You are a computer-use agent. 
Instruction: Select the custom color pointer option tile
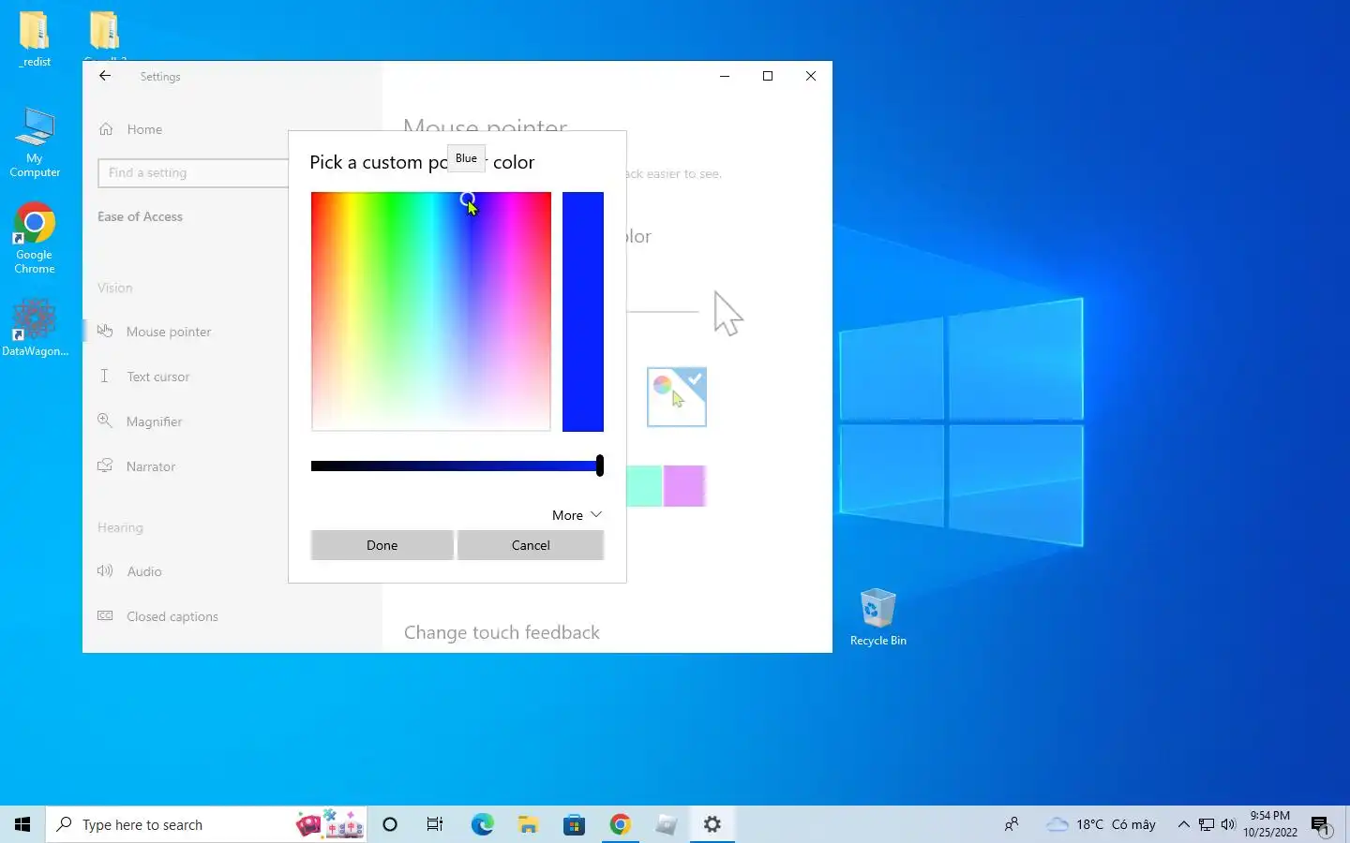tap(677, 397)
